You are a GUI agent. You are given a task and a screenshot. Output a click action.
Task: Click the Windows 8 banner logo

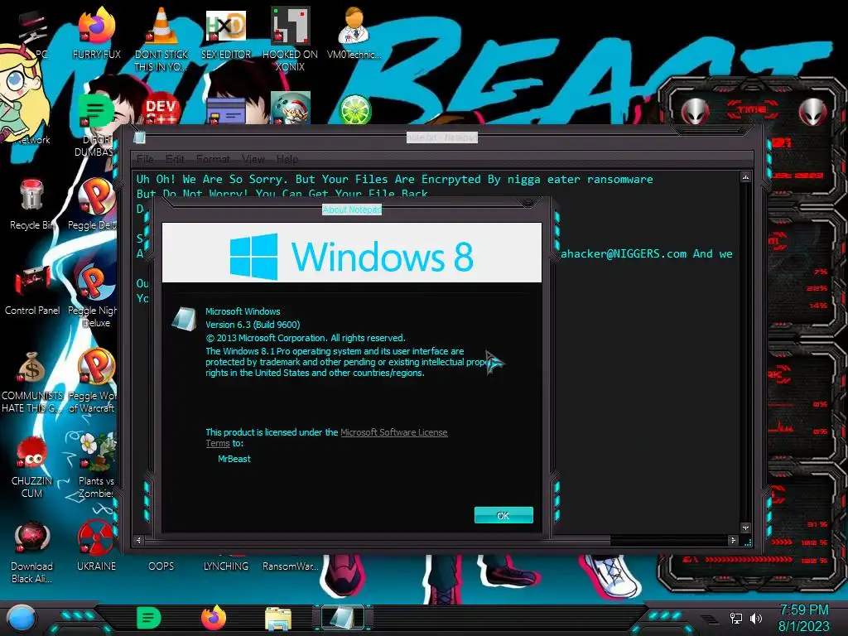pyautogui.click(x=351, y=255)
